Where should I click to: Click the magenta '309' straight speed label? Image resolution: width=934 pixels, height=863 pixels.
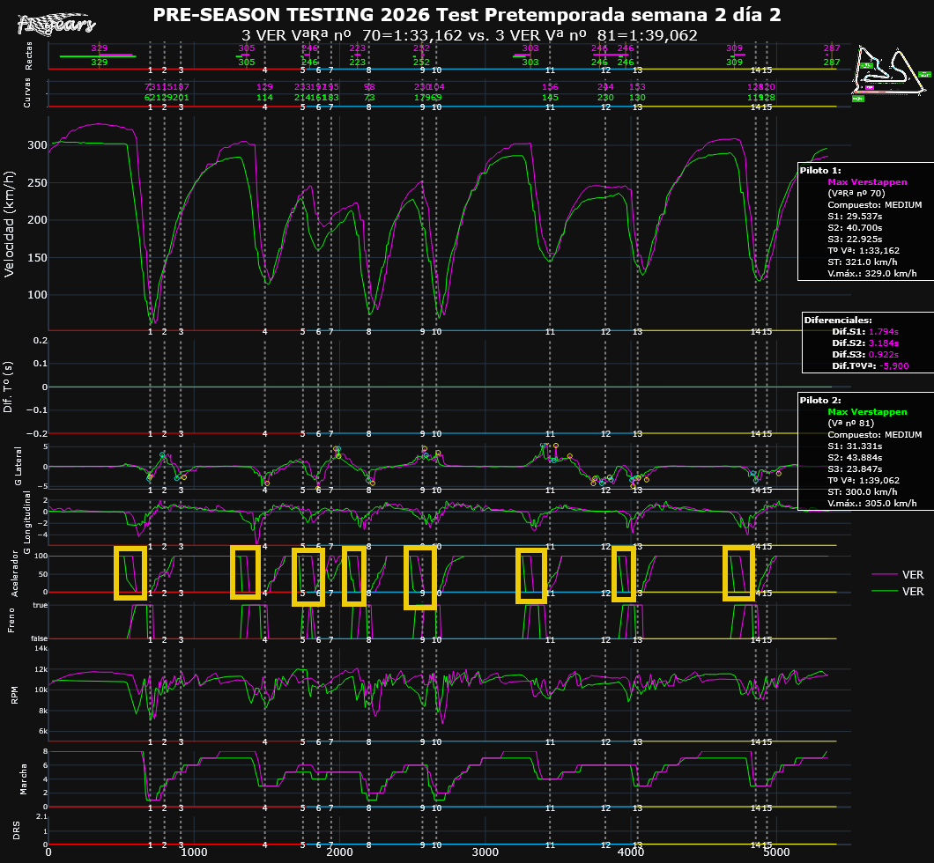[x=735, y=48]
